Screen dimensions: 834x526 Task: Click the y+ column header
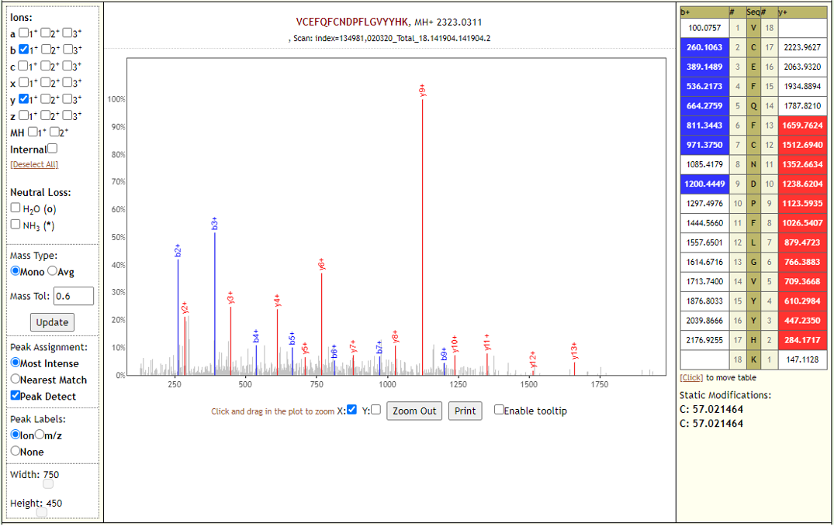pos(803,12)
